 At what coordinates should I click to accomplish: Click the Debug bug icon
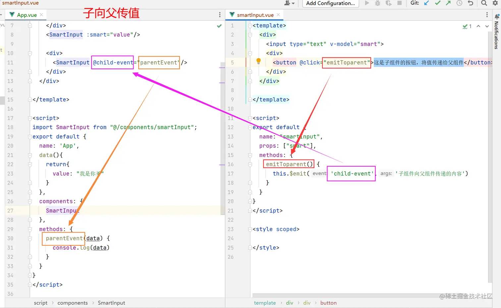[377, 3]
